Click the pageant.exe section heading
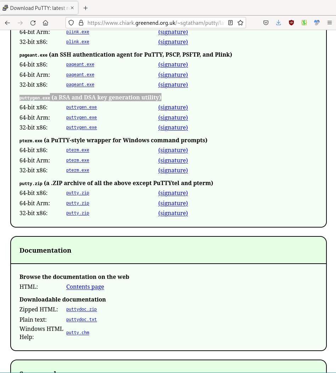Screen dimensions: 336x373 pyautogui.click(x=126, y=55)
